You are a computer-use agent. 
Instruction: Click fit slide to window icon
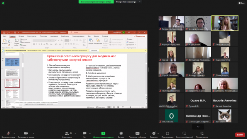(146, 107)
